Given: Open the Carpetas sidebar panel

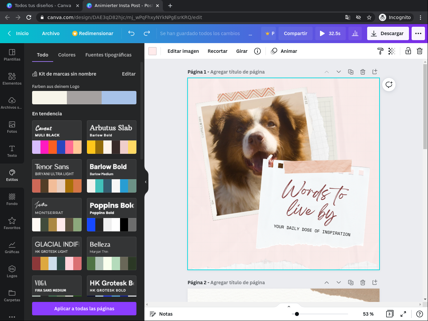Looking at the screenshot, I should [12, 296].
